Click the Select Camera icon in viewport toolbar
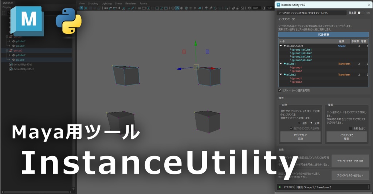 click(106, 8)
